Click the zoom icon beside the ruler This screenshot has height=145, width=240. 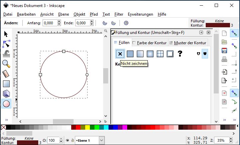coord(106,31)
